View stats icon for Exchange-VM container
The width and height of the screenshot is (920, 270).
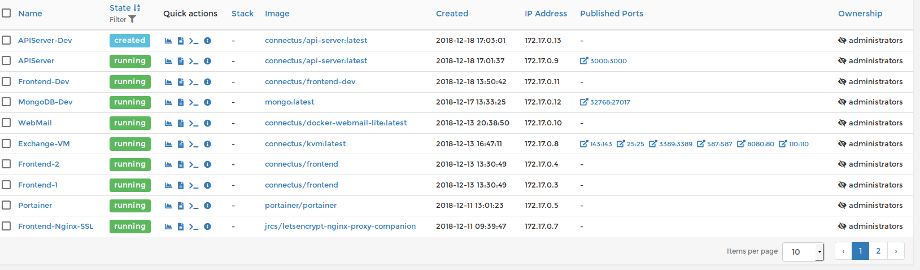(168, 144)
